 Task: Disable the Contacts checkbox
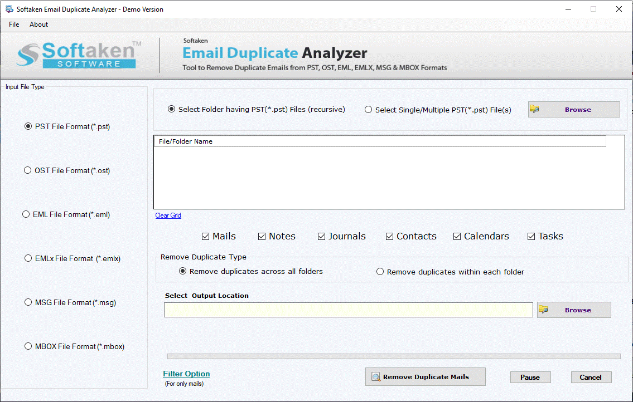(x=389, y=236)
